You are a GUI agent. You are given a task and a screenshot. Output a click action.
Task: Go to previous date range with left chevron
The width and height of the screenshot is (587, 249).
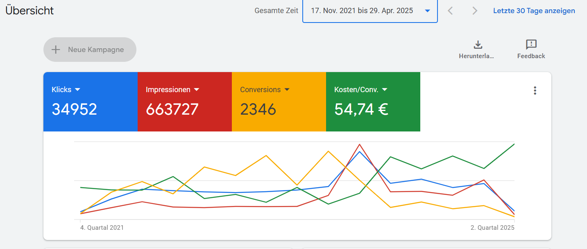coord(450,11)
